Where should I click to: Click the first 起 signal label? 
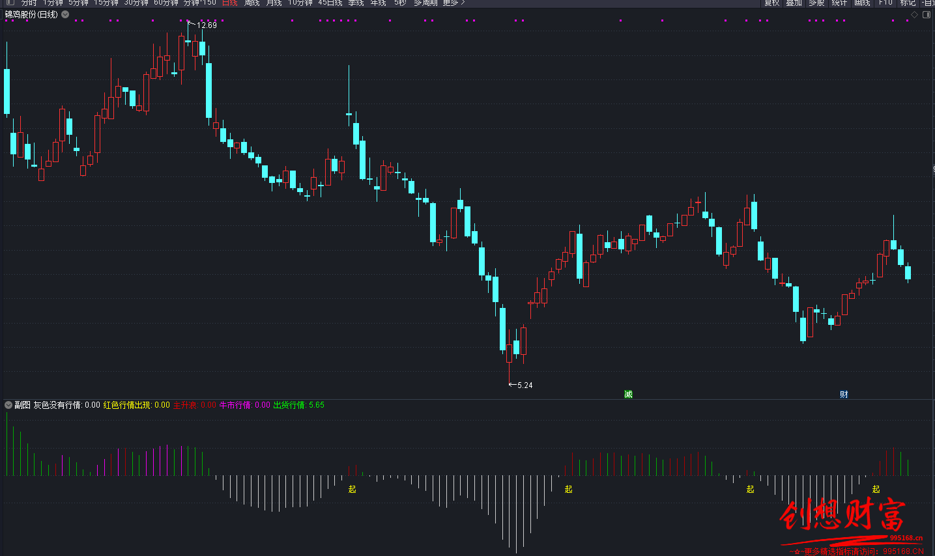click(352, 489)
